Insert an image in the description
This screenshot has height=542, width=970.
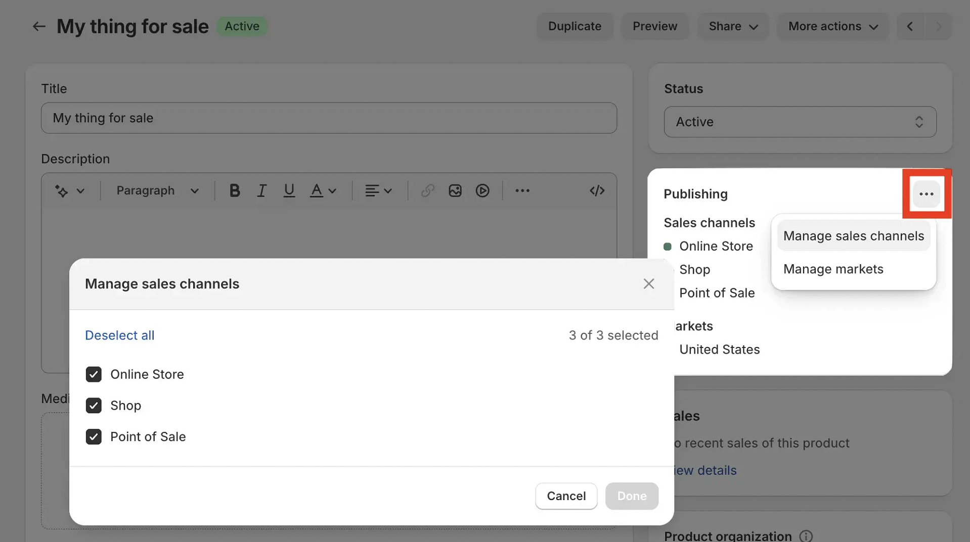click(x=455, y=190)
